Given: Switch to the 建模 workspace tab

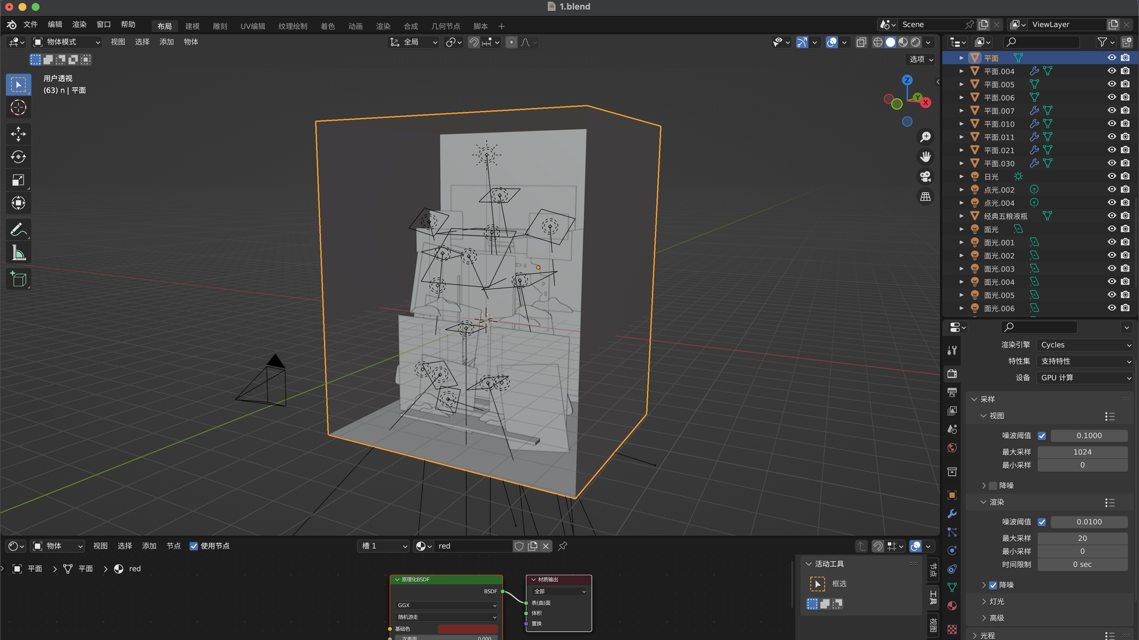Looking at the screenshot, I should pyautogui.click(x=192, y=26).
